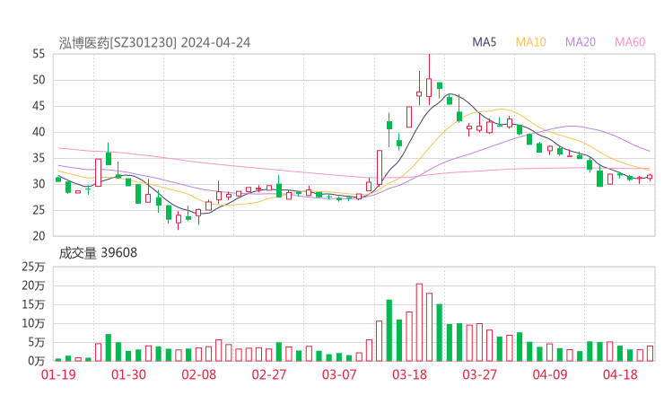Click the 02-08 date label

(198, 374)
